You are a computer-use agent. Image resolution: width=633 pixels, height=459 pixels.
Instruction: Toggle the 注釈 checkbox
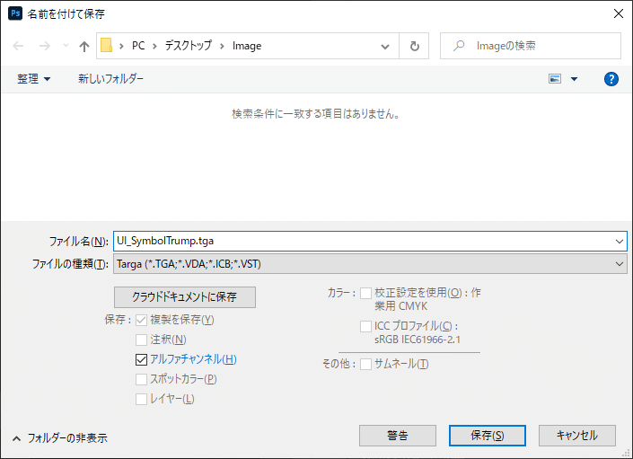(x=141, y=340)
